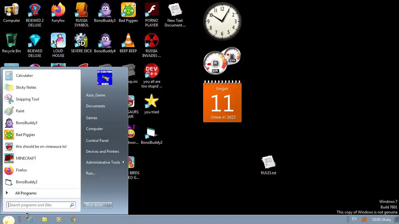Open Games from the Start menu
Image resolution: width=399 pixels, height=224 pixels.
pos(105,118)
